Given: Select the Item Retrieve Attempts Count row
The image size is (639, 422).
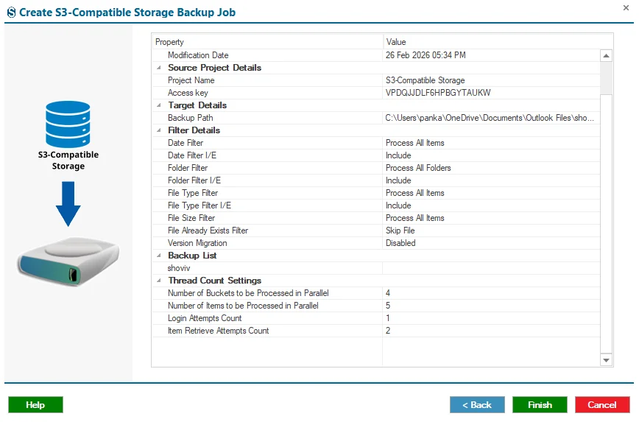Looking at the screenshot, I should 376,331.
